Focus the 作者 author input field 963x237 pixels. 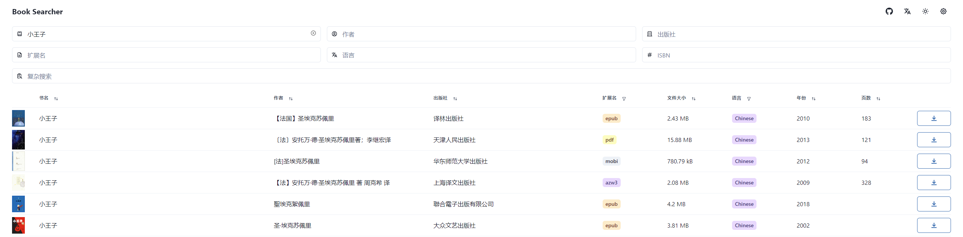[x=481, y=34]
